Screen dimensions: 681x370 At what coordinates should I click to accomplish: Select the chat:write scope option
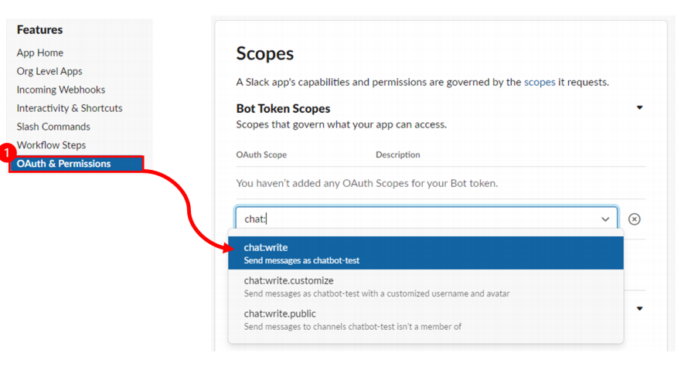(426, 253)
